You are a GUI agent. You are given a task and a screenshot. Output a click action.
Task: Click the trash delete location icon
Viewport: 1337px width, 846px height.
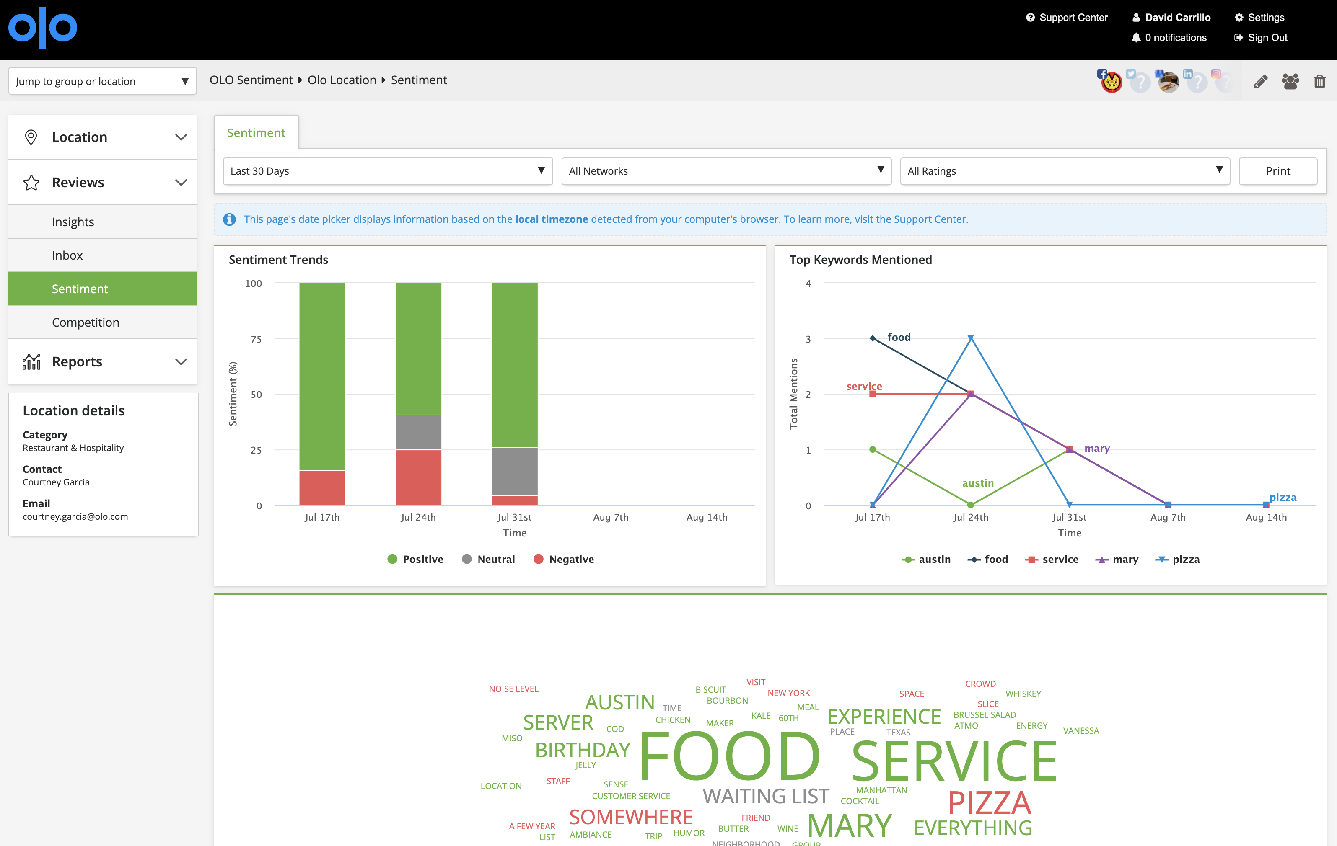tap(1320, 82)
